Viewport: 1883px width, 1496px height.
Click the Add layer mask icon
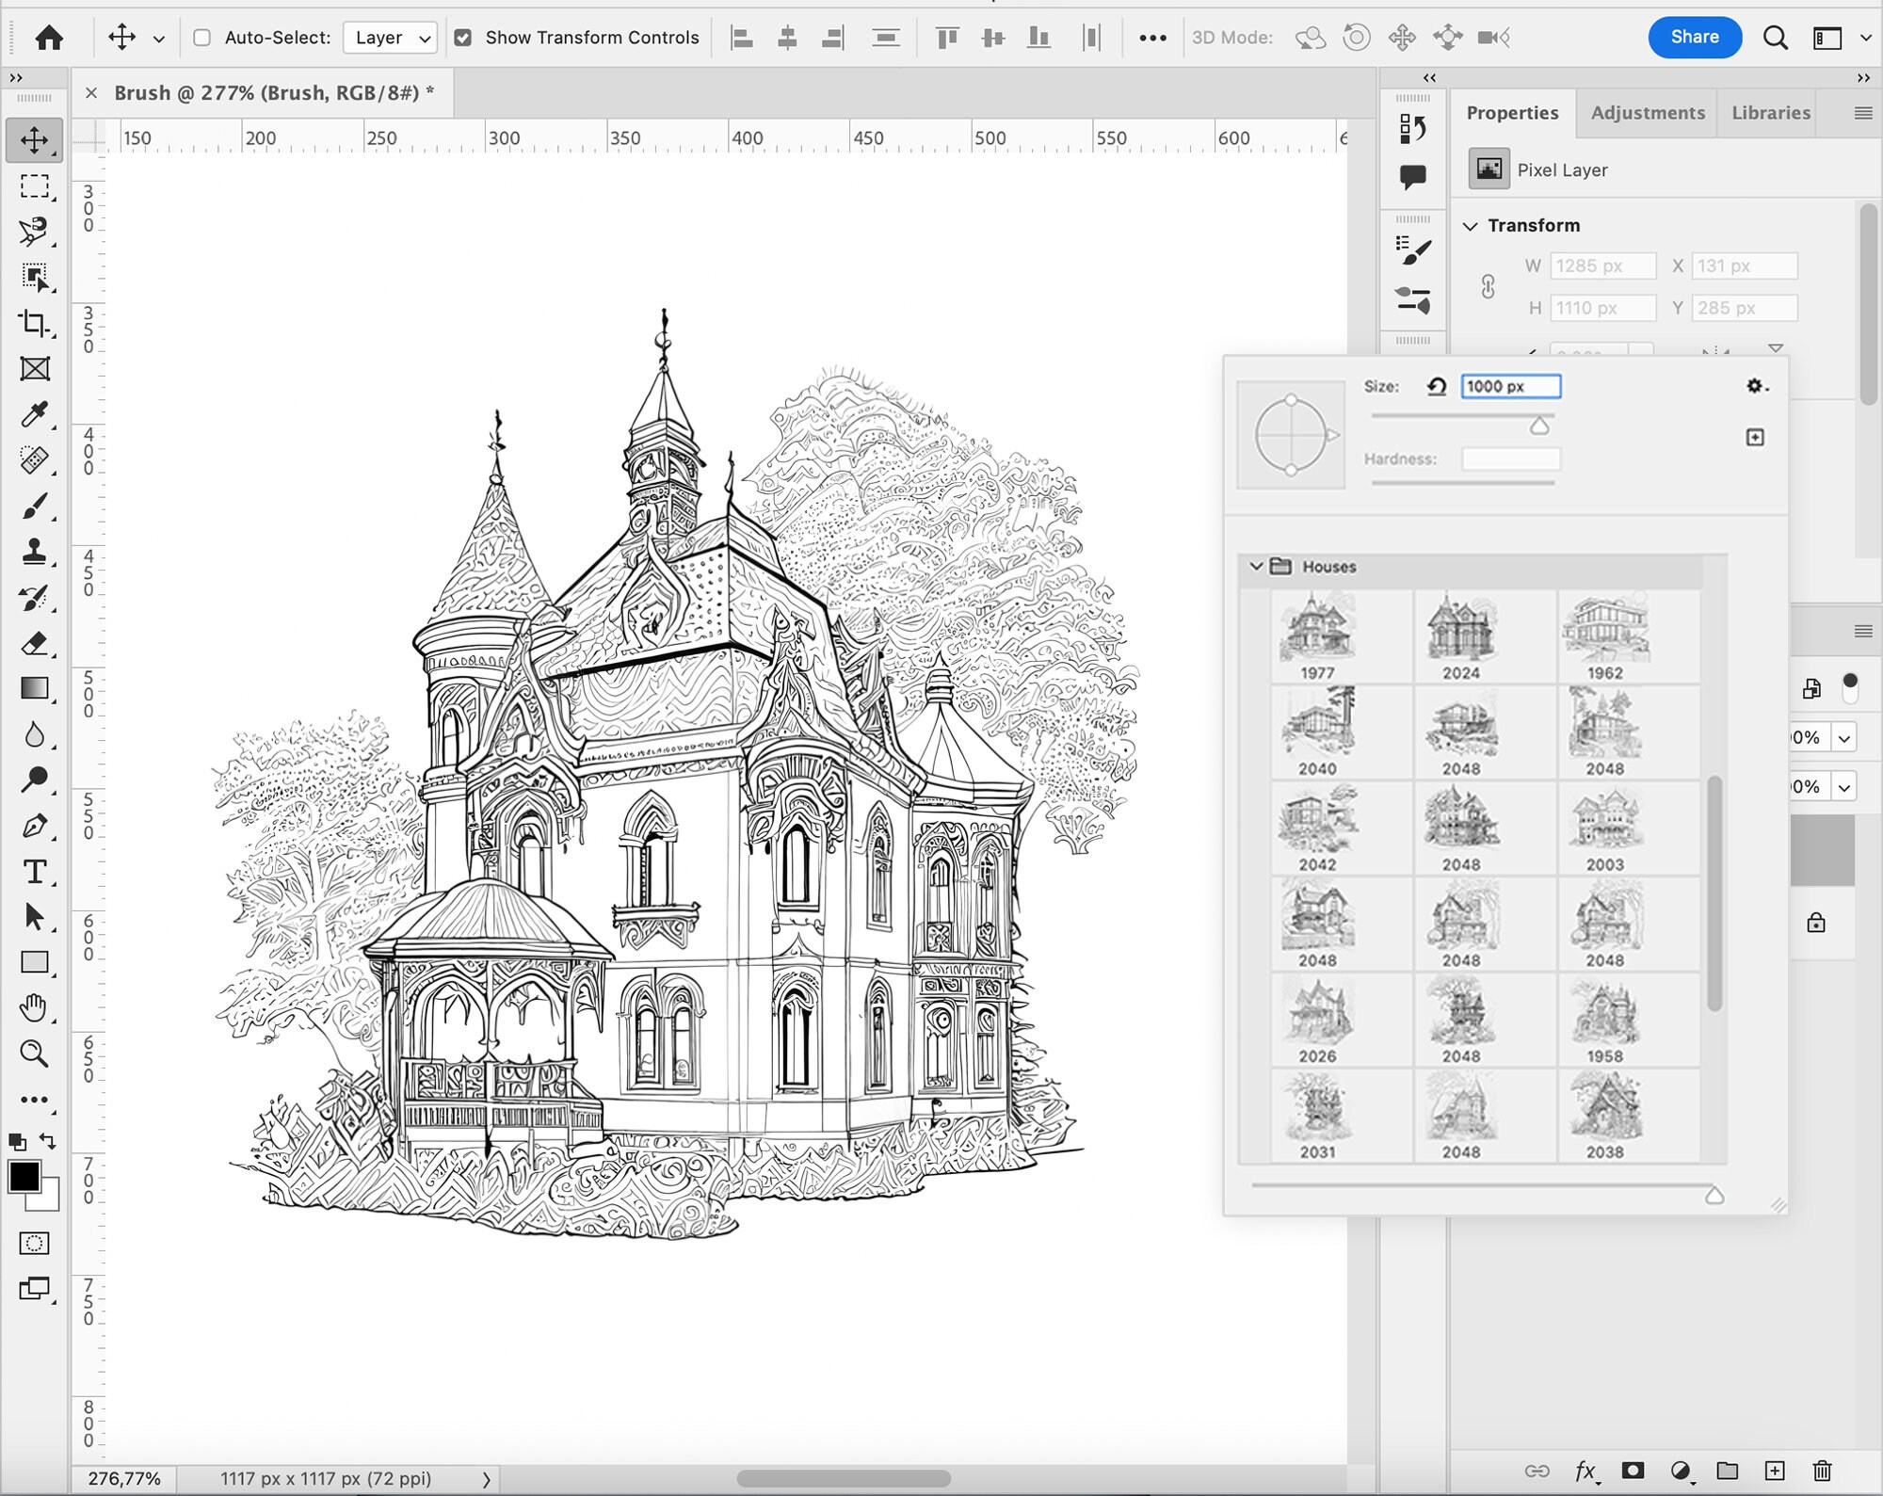[1633, 1468]
